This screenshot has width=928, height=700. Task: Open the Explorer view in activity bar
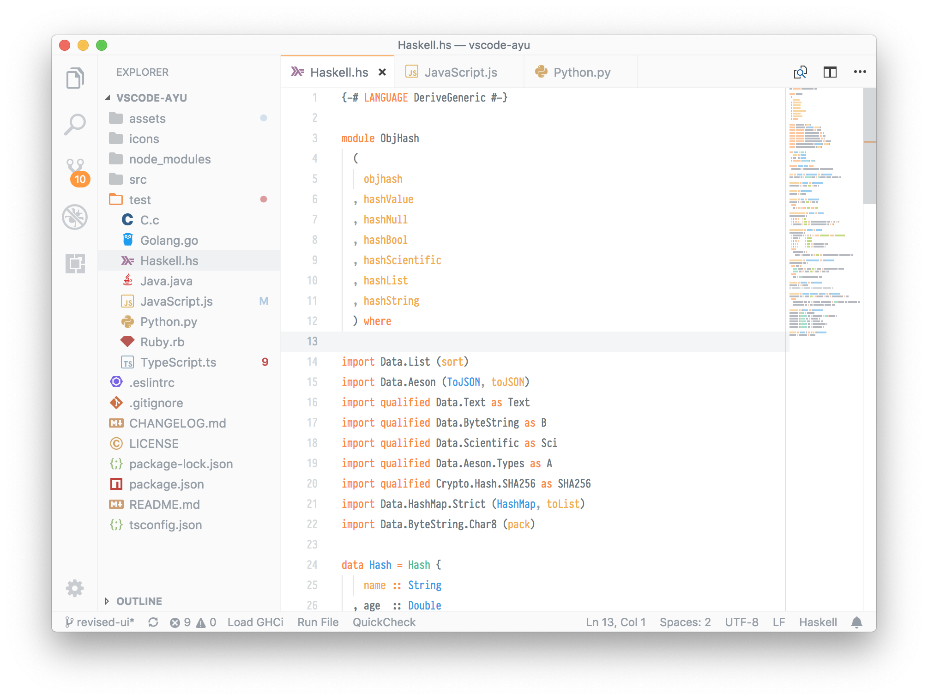[x=75, y=78]
